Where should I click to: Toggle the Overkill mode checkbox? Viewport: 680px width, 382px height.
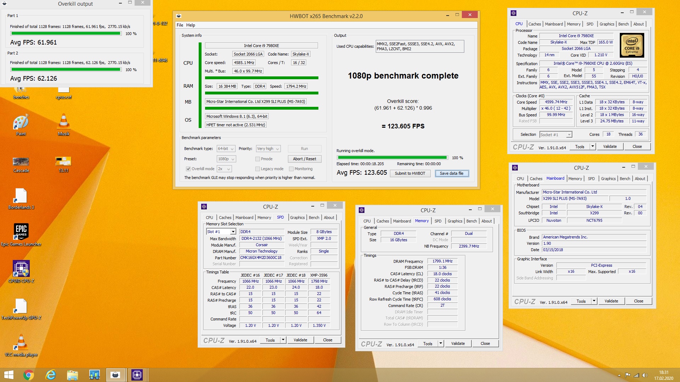click(188, 169)
